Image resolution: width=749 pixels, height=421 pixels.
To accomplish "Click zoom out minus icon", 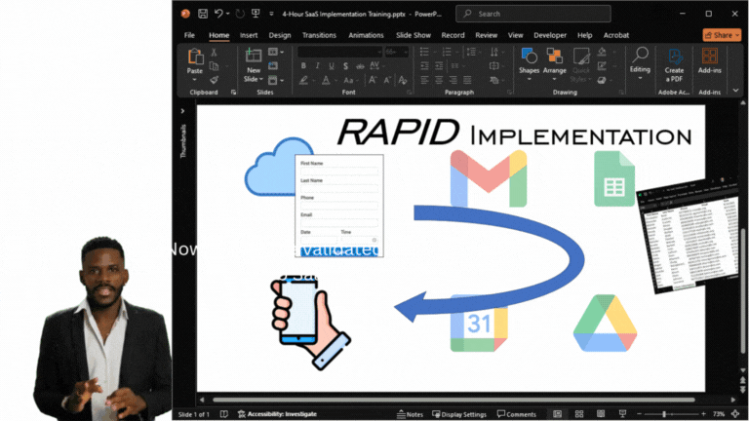I will coord(639,414).
